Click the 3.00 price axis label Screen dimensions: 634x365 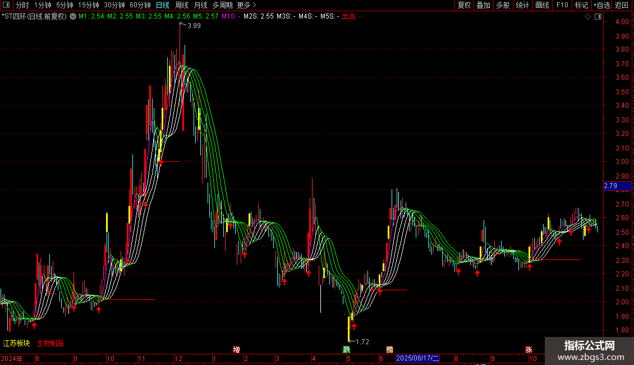[x=622, y=162]
